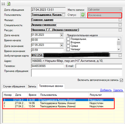Click the Удалить link

118,90
